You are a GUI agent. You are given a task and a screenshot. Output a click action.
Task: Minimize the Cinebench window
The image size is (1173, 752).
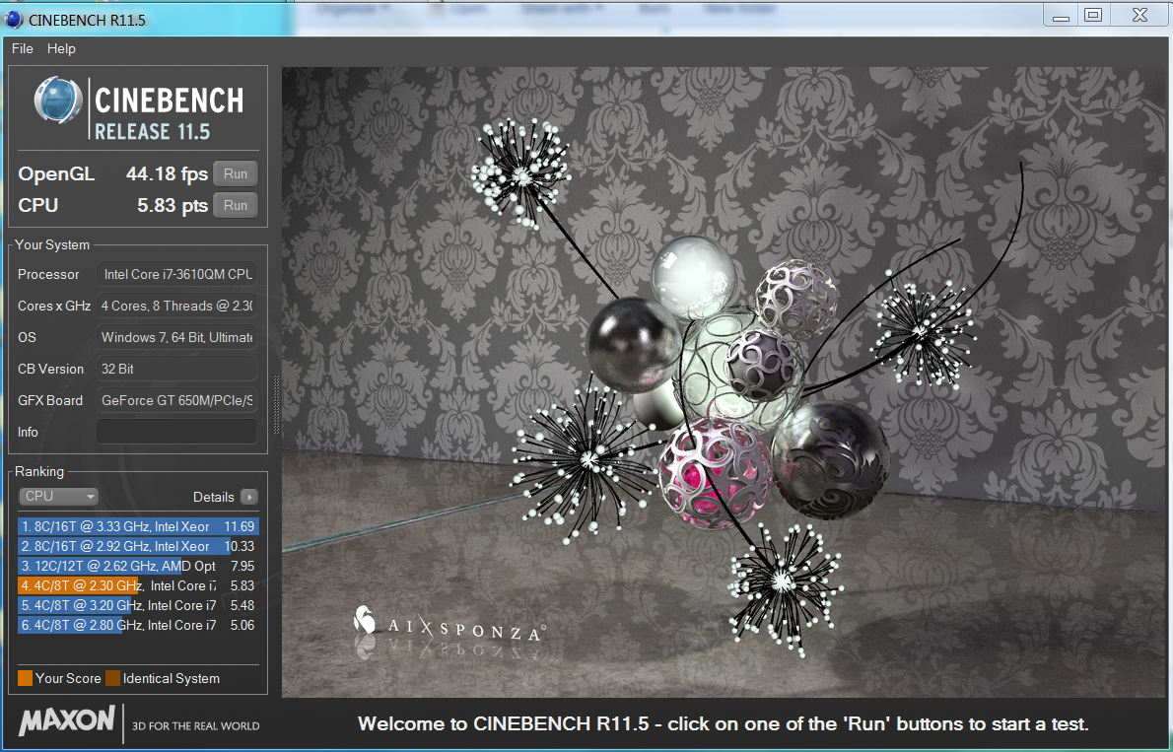[1060, 15]
